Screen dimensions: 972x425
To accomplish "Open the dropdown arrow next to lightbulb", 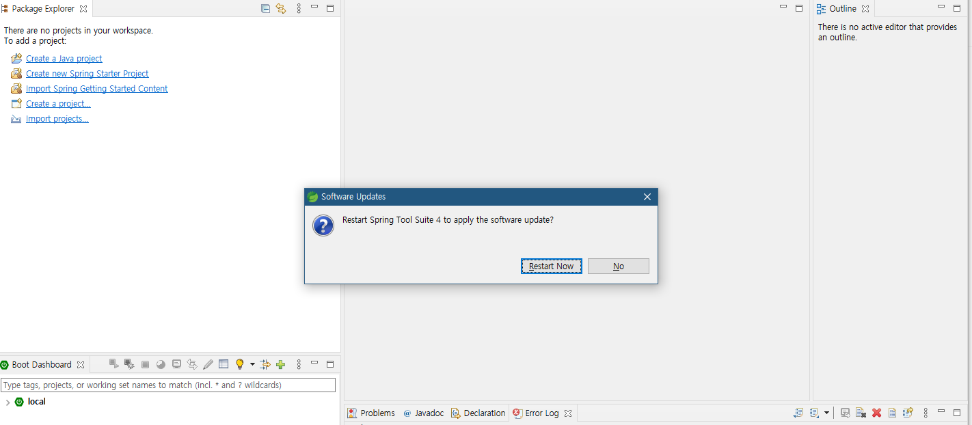I will (x=252, y=365).
